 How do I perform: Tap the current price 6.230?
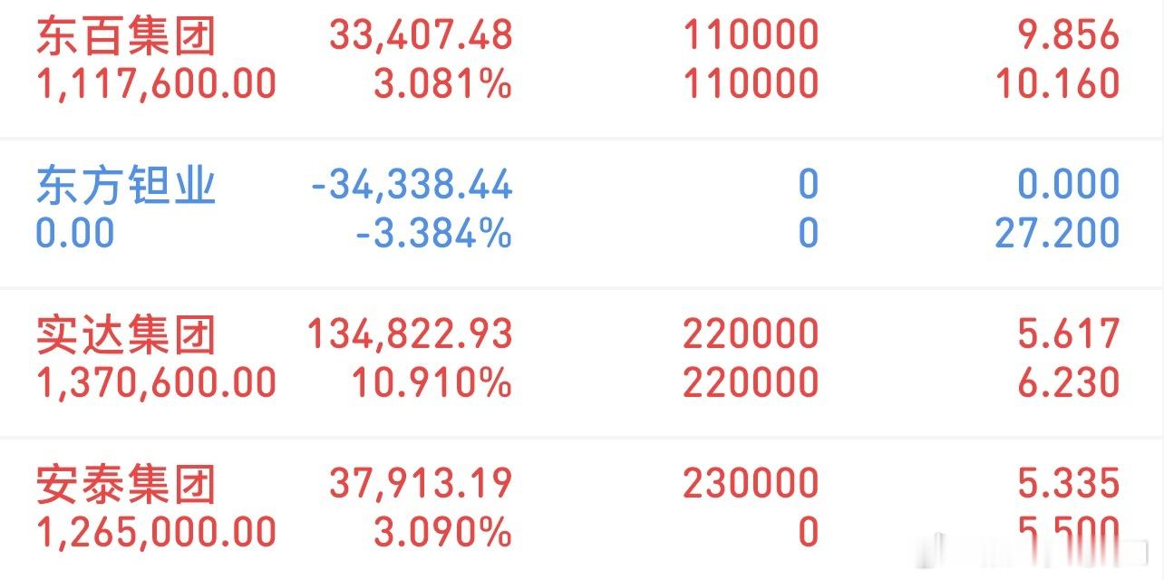[1070, 382]
